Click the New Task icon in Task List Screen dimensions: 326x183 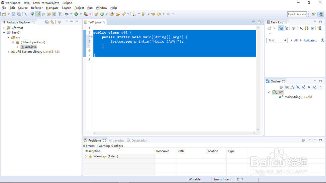point(270,28)
